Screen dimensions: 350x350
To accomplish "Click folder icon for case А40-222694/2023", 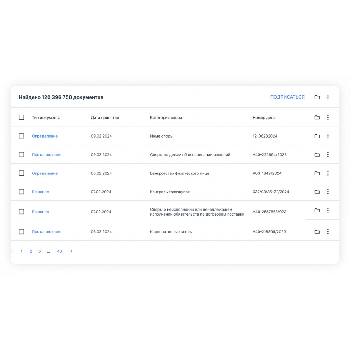I will [317, 154].
